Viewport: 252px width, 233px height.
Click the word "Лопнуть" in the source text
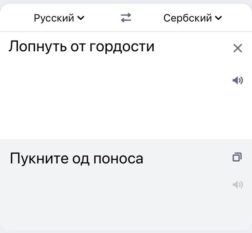pyautogui.click(x=35, y=47)
